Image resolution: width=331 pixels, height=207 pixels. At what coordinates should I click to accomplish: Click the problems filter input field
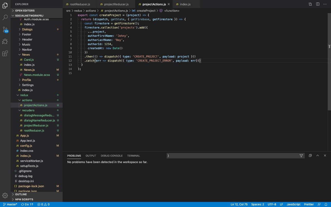(232, 156)
